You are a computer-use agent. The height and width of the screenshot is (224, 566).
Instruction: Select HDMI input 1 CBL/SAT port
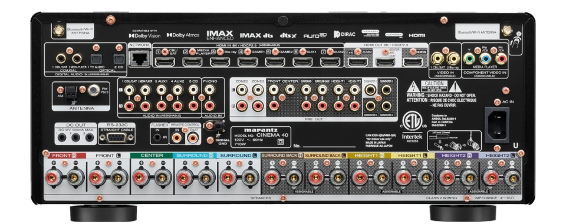tap(164, 62)
